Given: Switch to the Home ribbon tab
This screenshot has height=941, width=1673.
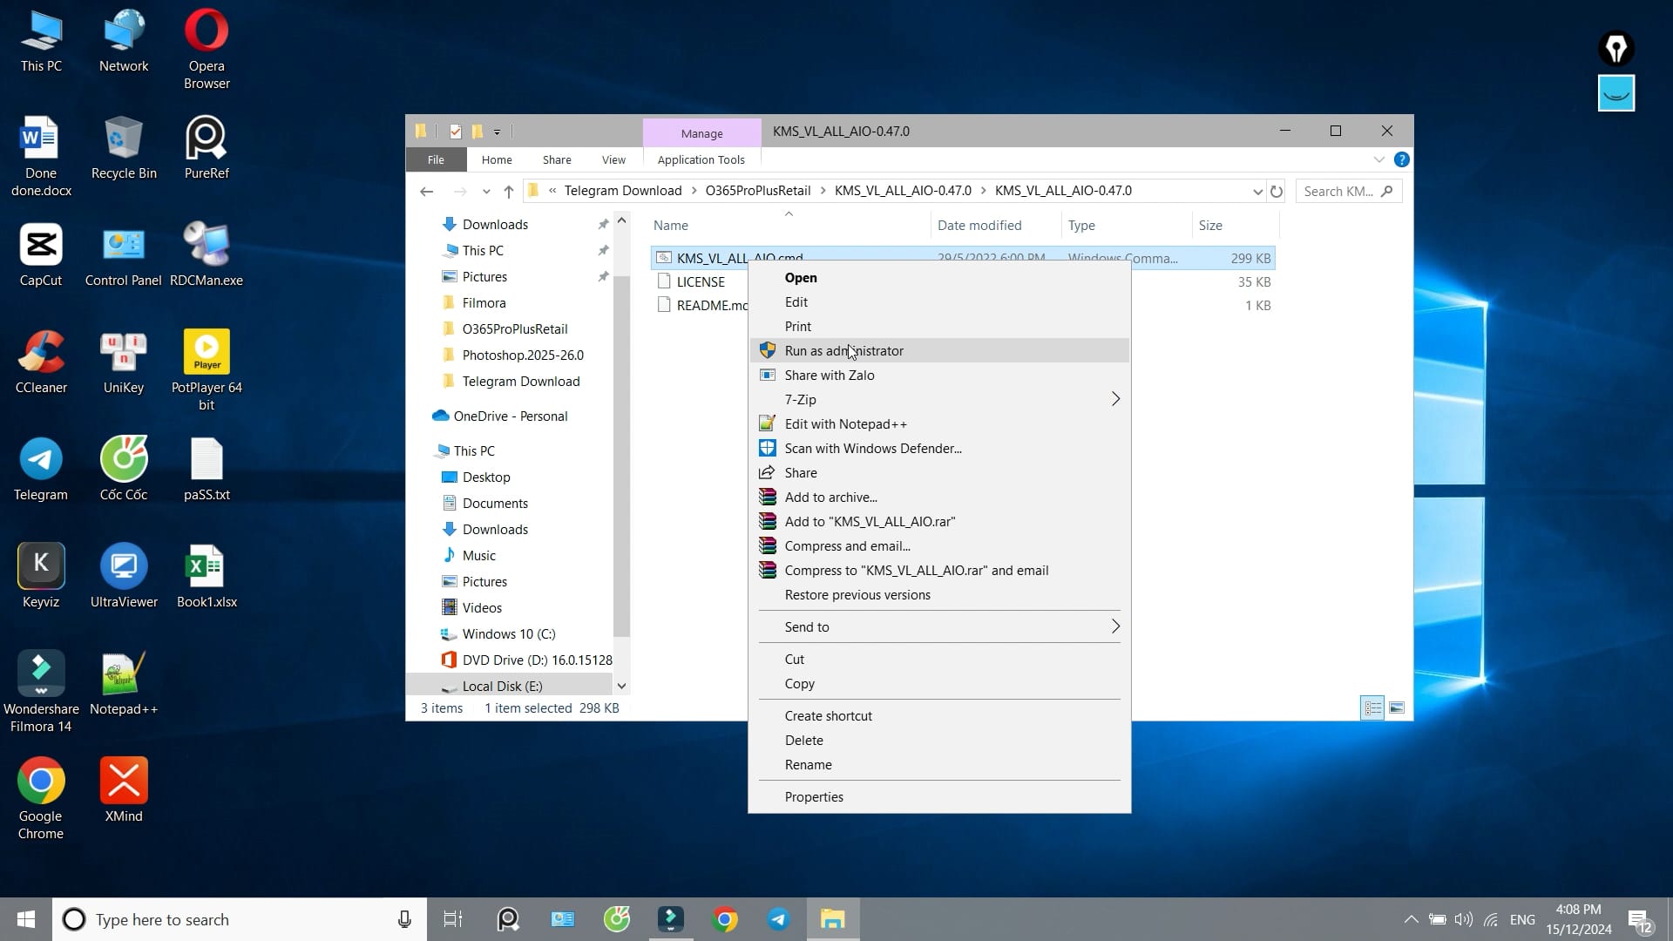Looking at the screenshot, I should pyautogui.click(x=497, y=159).
